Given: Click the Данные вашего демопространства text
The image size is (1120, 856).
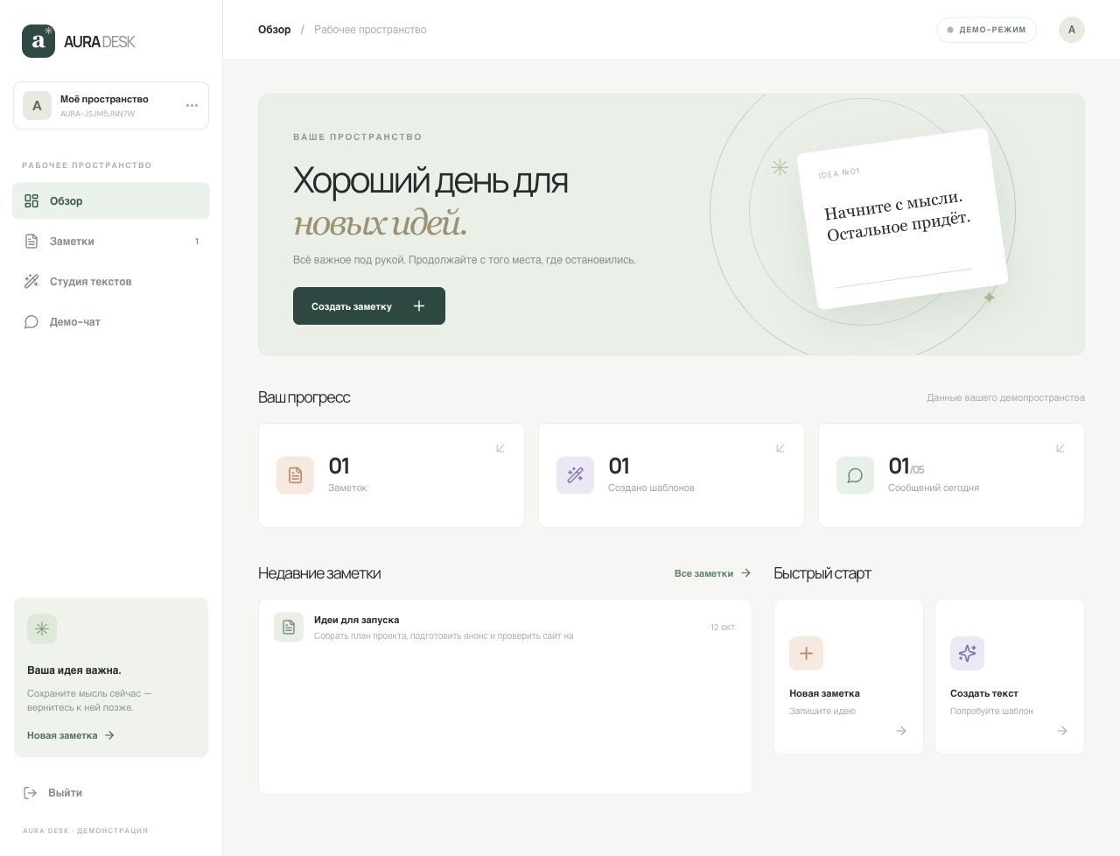Looking at the screenshot, I should point(1006,398).
